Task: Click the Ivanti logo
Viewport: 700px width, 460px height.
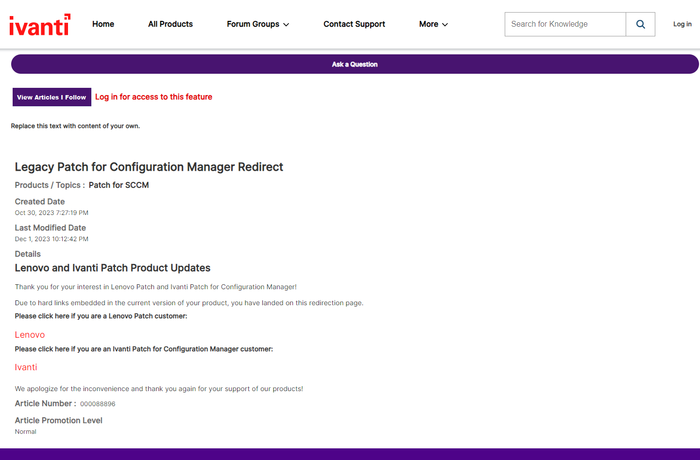Action: pyautogui.click(x=40, y=24)
